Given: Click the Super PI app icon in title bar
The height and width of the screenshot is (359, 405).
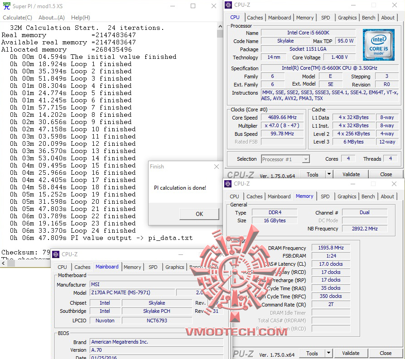Looking at the screenshot, I should click(7, 6).
